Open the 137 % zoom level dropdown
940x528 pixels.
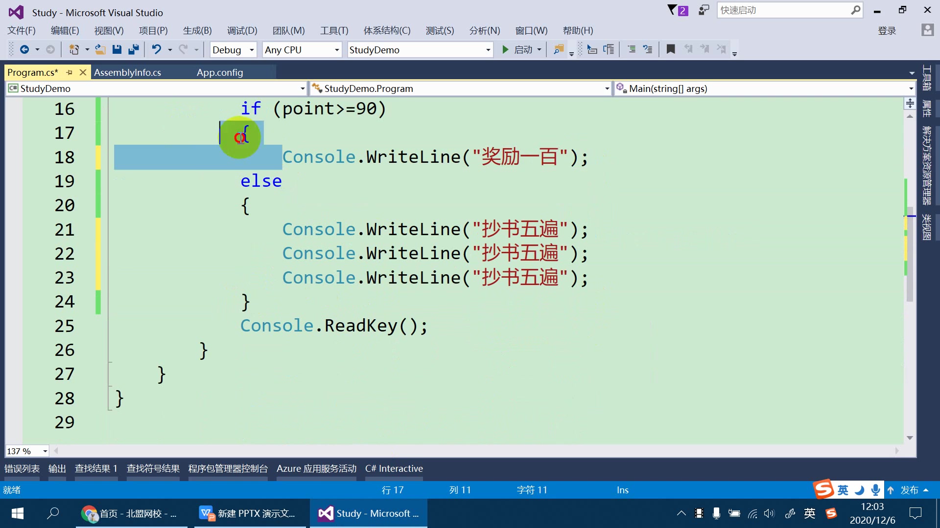coord(27,451)
